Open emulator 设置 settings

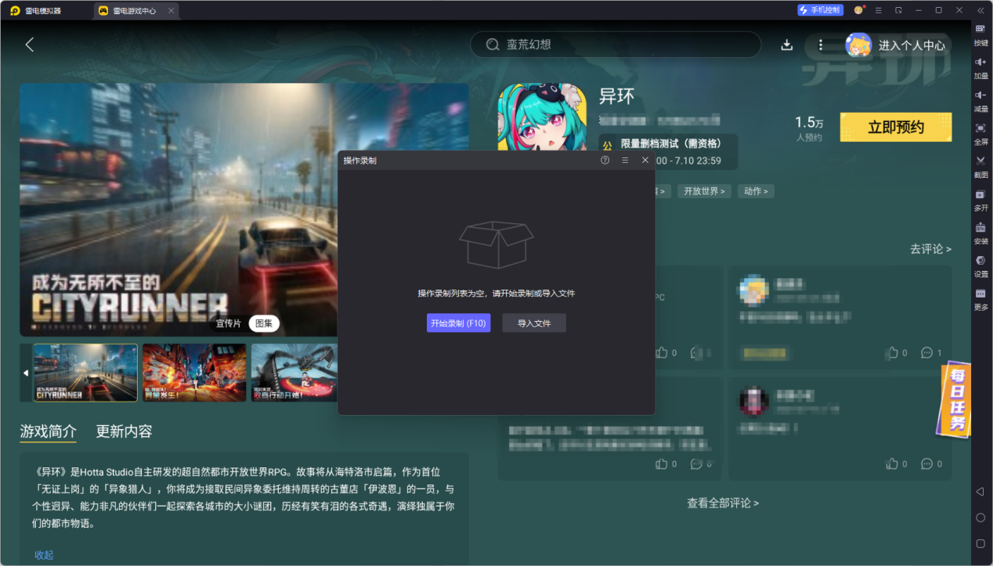pyautogui.click(x=980, y=265)
